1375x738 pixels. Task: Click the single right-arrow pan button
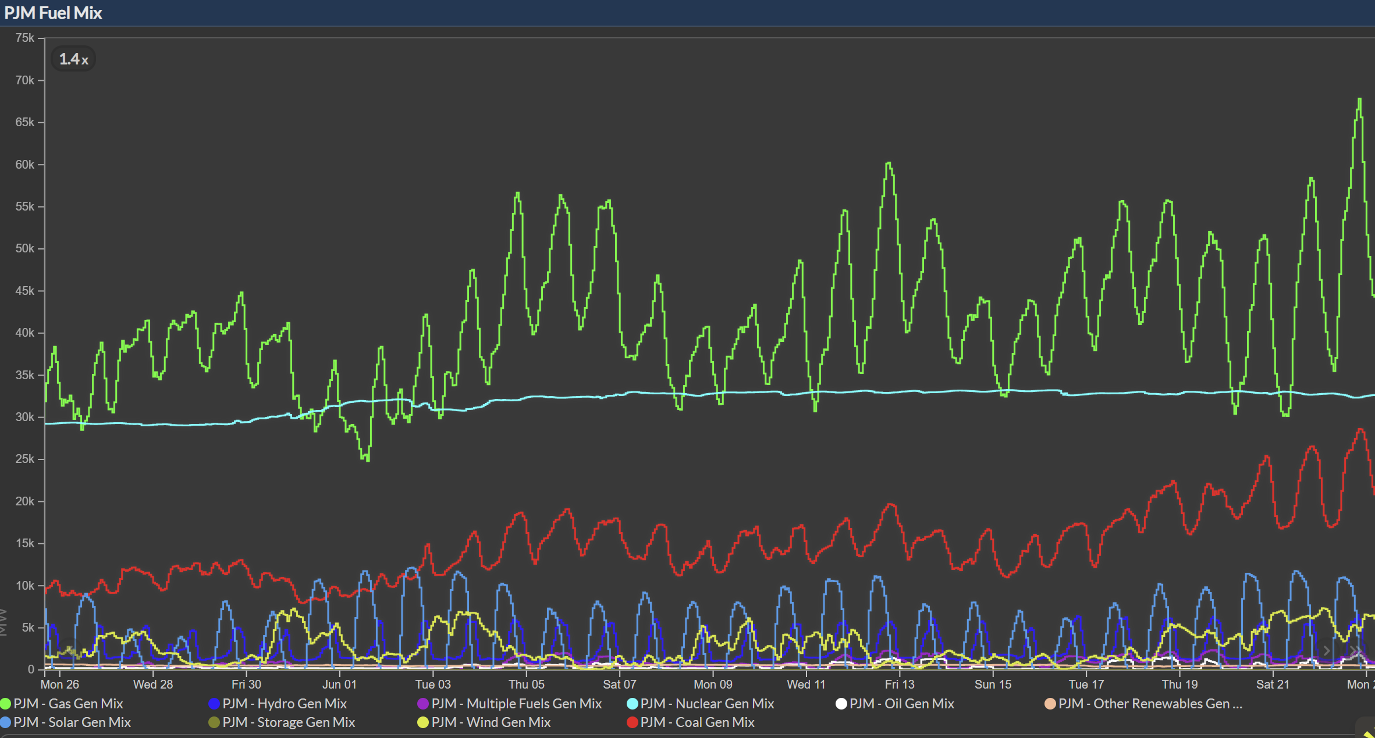[1327, 651]
